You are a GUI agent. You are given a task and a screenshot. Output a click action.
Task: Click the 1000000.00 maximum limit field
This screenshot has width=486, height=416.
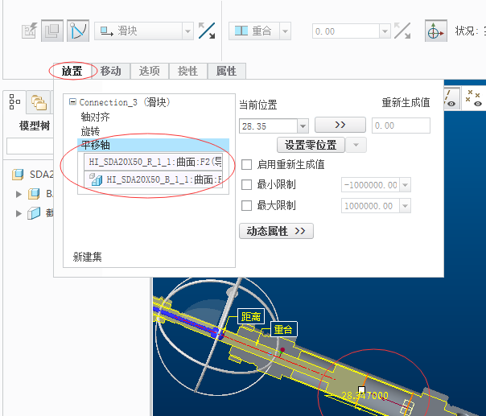click(x=371, y=206)
